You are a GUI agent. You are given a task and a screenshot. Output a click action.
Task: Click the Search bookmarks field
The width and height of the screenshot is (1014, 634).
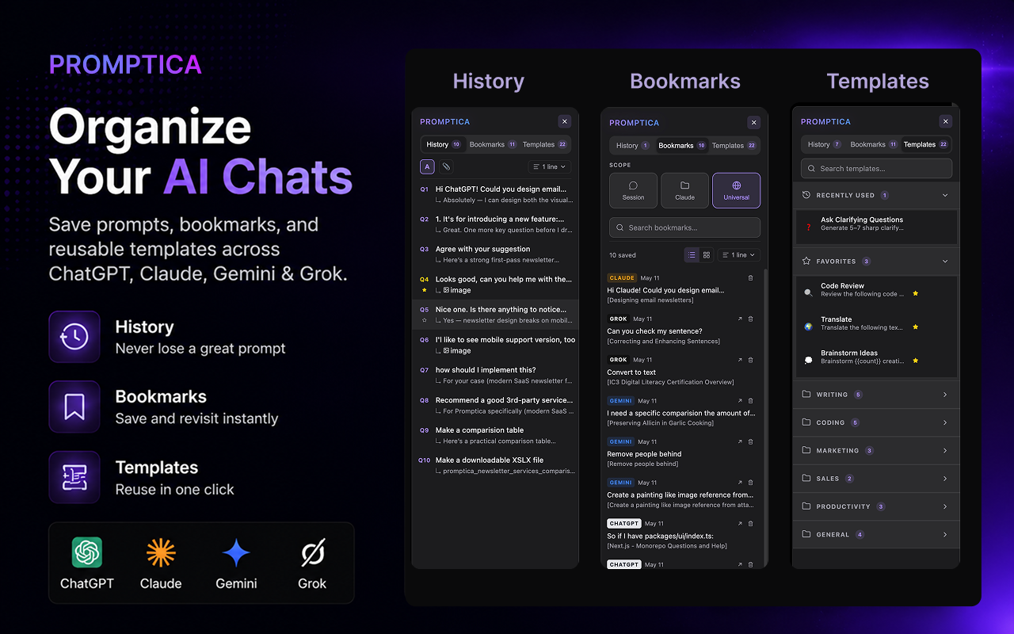[684, 227]
